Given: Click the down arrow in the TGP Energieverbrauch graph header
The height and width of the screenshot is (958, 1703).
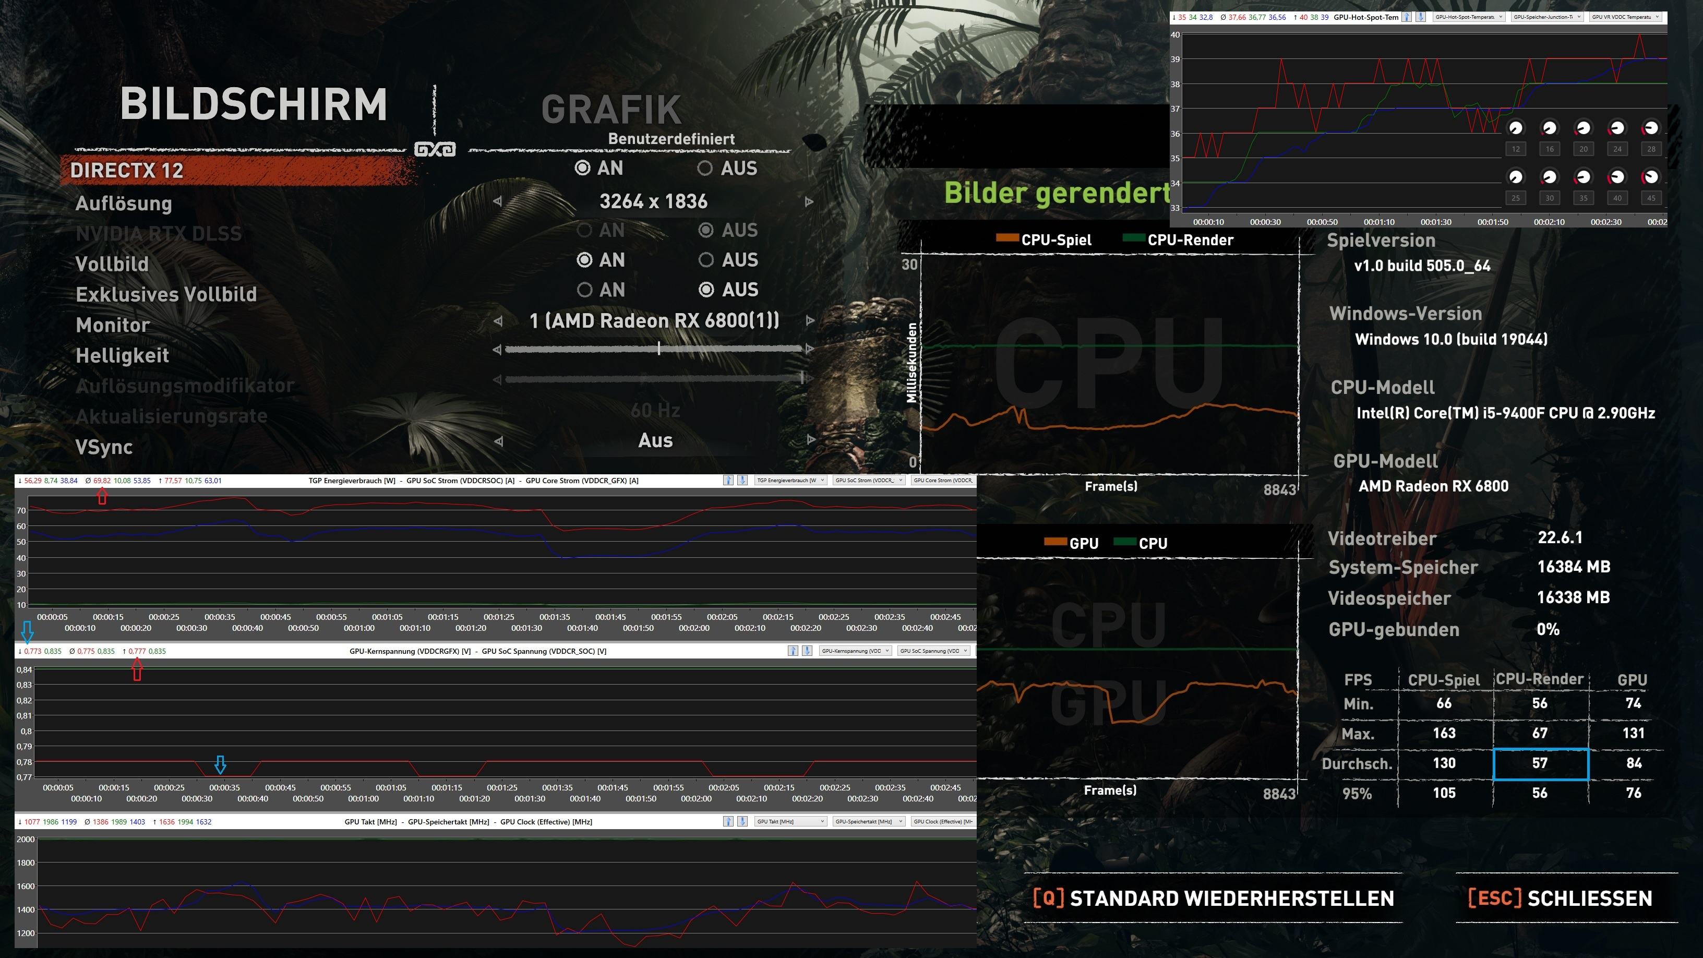Looking at the screenshot, I should 742,480.
